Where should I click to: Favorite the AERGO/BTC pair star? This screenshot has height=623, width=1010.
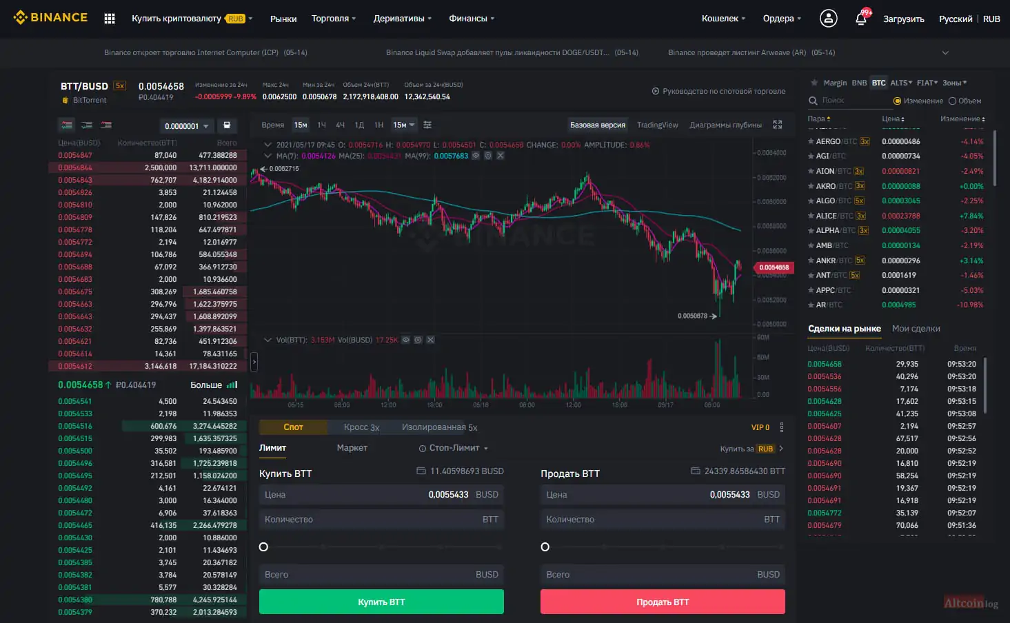(x=811, y=141)
